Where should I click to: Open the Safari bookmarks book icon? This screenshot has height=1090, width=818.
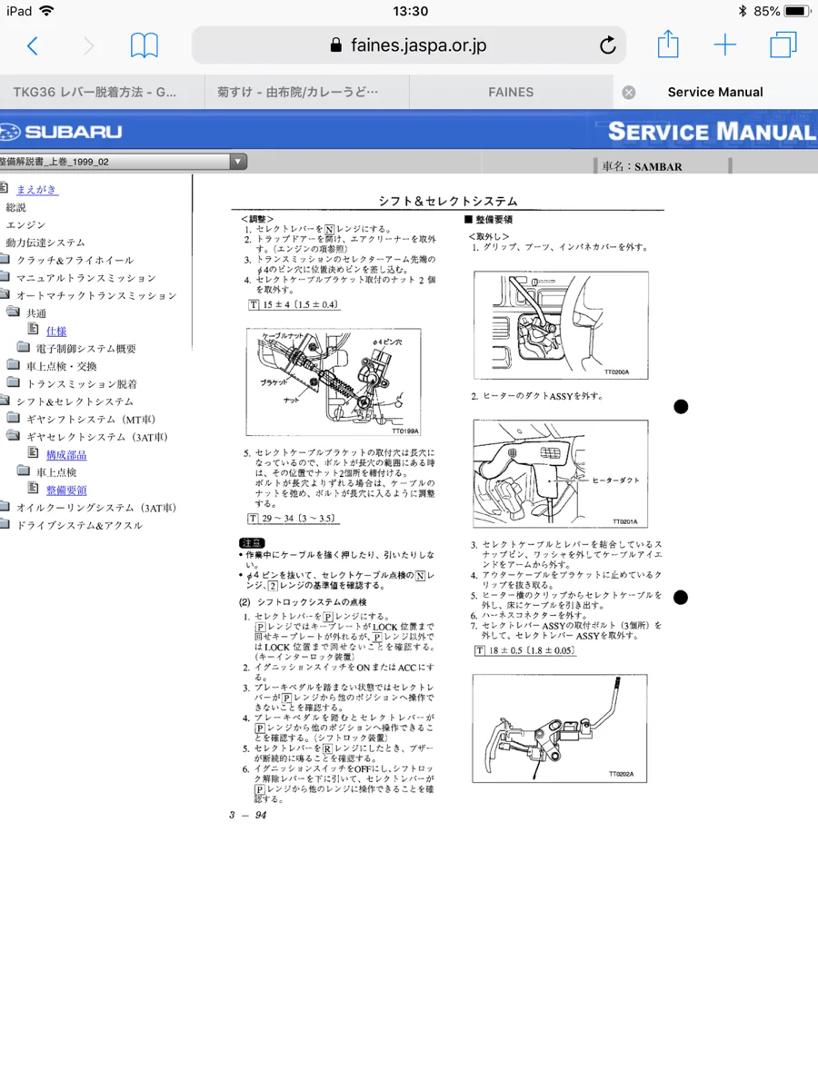tap(144, 45)
